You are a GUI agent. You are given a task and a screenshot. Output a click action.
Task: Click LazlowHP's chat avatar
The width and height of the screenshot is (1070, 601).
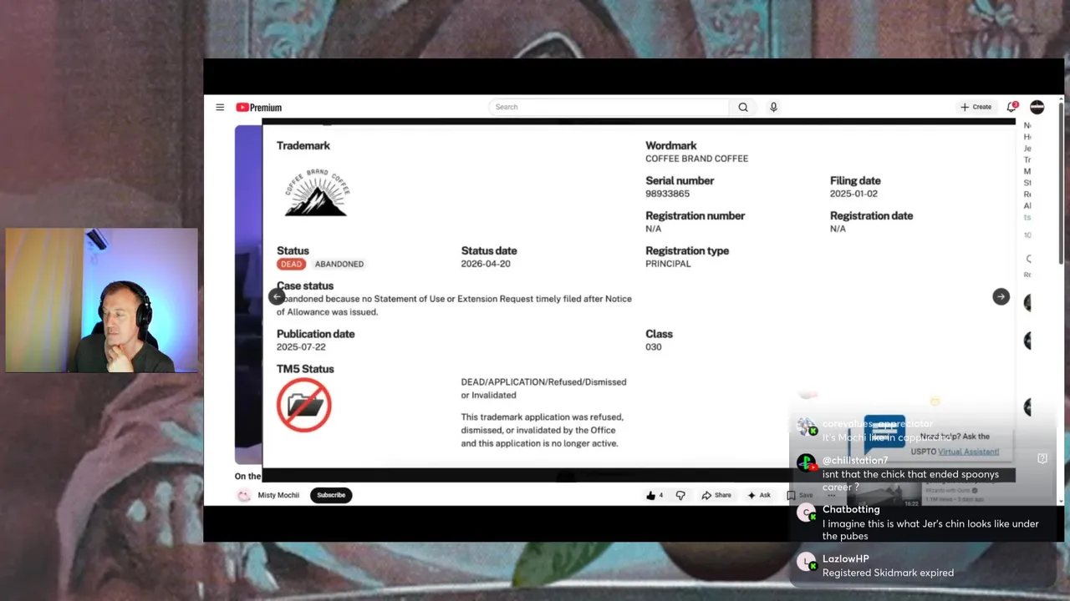[x=807, y=563]
